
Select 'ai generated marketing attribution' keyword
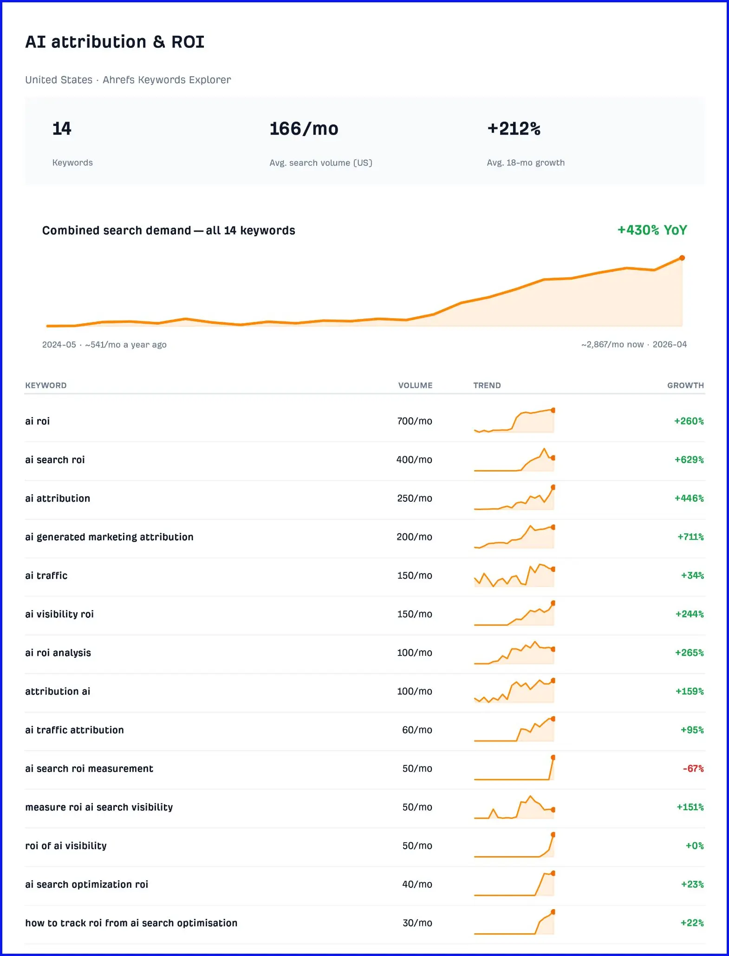click(x=109, y=537)
